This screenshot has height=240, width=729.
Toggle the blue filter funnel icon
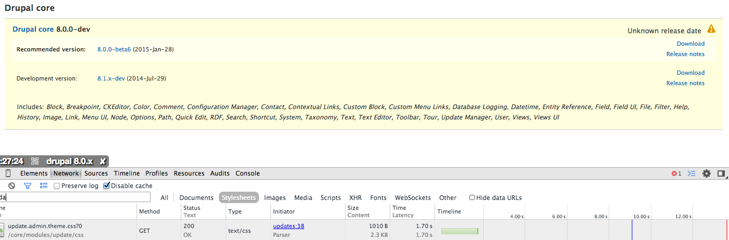pyautogui.click(x=28, y=185)
